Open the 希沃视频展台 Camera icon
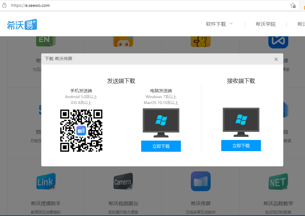This screenshot has width=305, height=216. click(x=123, y=181)
